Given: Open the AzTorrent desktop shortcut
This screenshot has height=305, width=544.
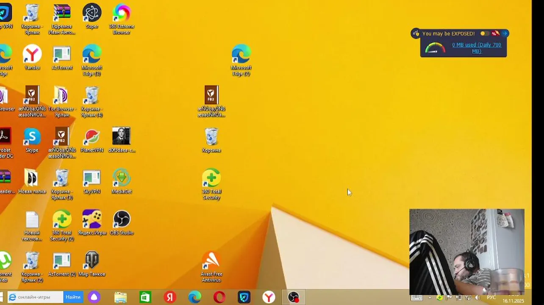Looking at the screenshot, I should pyautogui.click(x=62, y=58).
